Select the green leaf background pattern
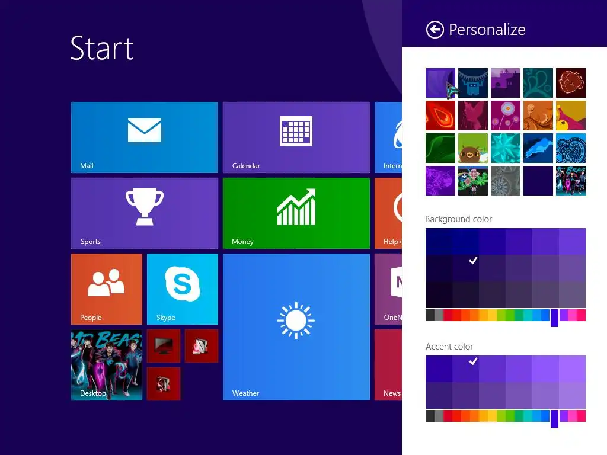The image size is (607, 455). 440,148
